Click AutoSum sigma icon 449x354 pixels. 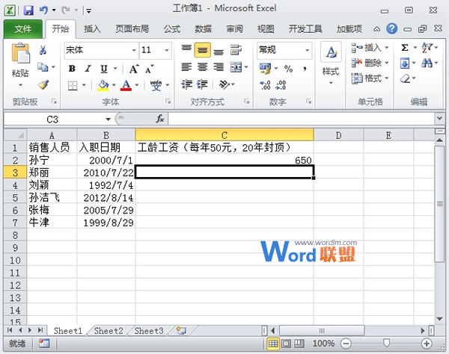(x=405, y=48)
